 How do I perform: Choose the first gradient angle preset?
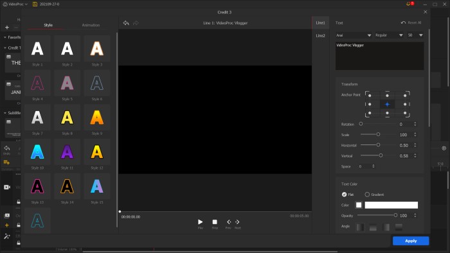coord(360,227)
